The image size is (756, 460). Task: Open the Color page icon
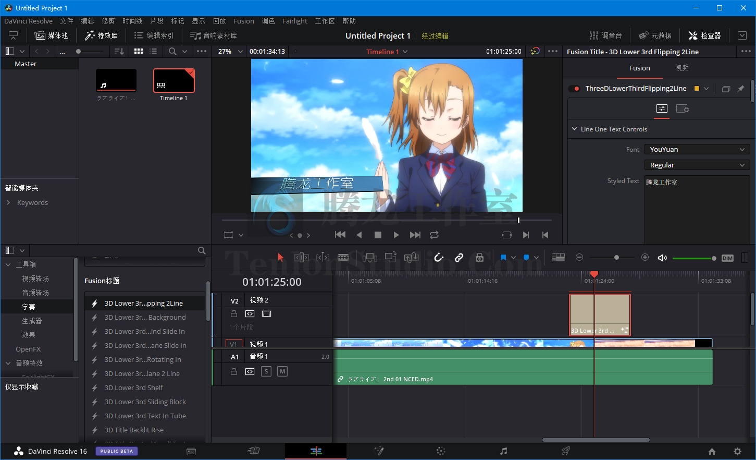441,451
